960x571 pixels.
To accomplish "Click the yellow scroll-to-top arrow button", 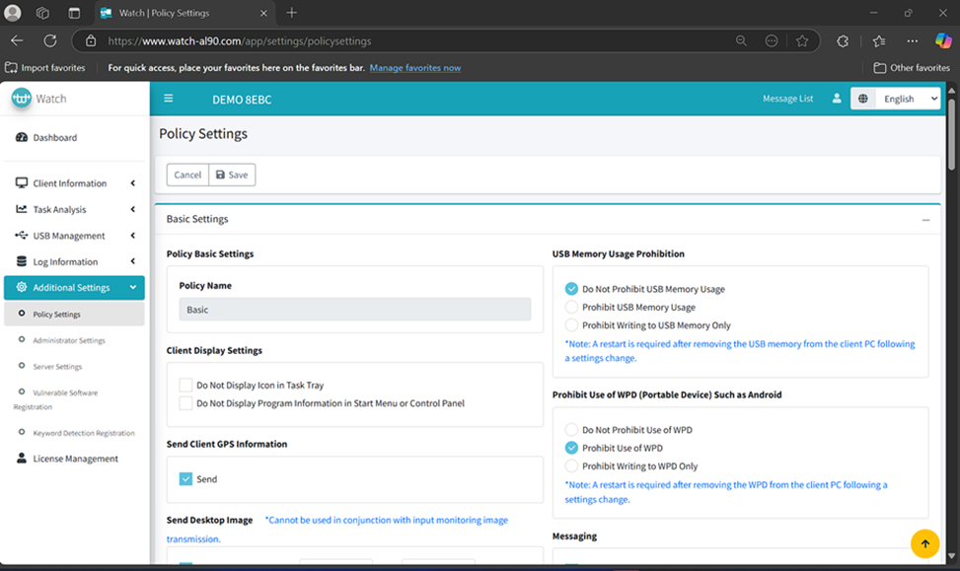I will tap(924, 542).
